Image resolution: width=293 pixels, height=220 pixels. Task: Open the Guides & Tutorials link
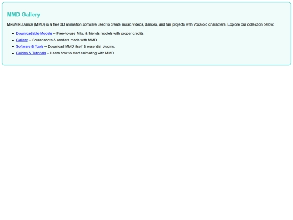(31, 53)
